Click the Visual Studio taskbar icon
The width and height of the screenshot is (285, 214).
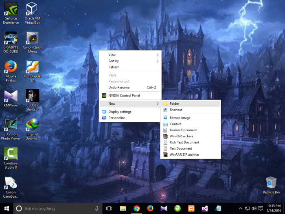(205, 208)
